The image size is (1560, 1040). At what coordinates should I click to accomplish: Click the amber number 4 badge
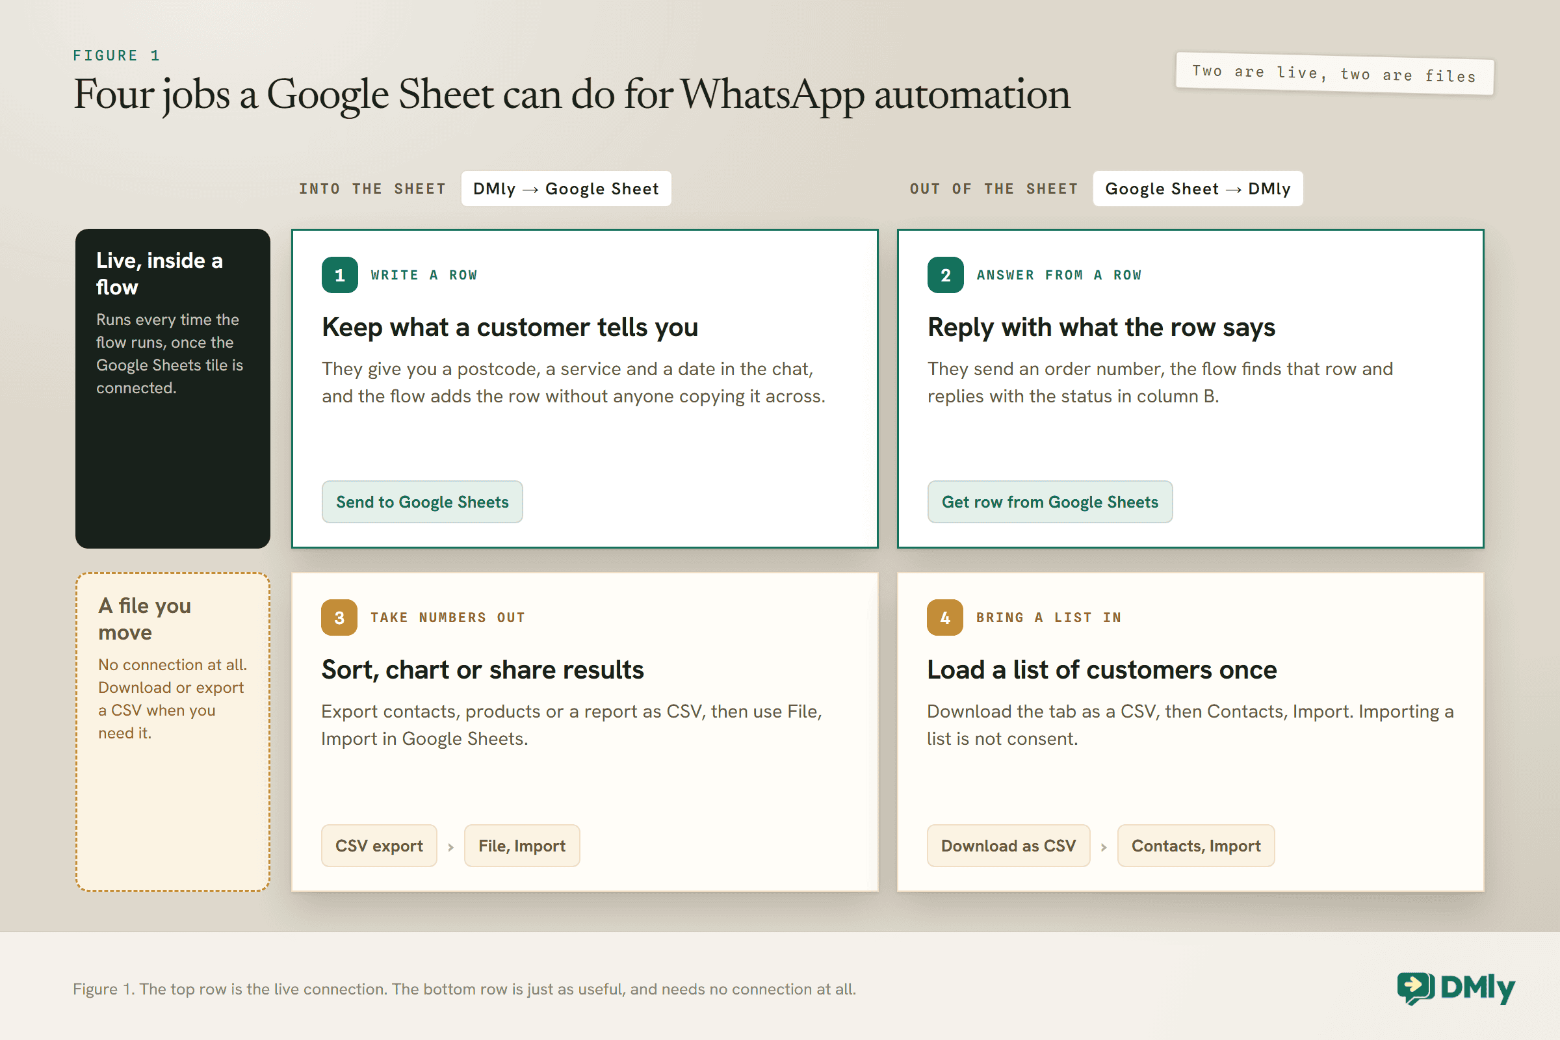click(x=944, y=617)
